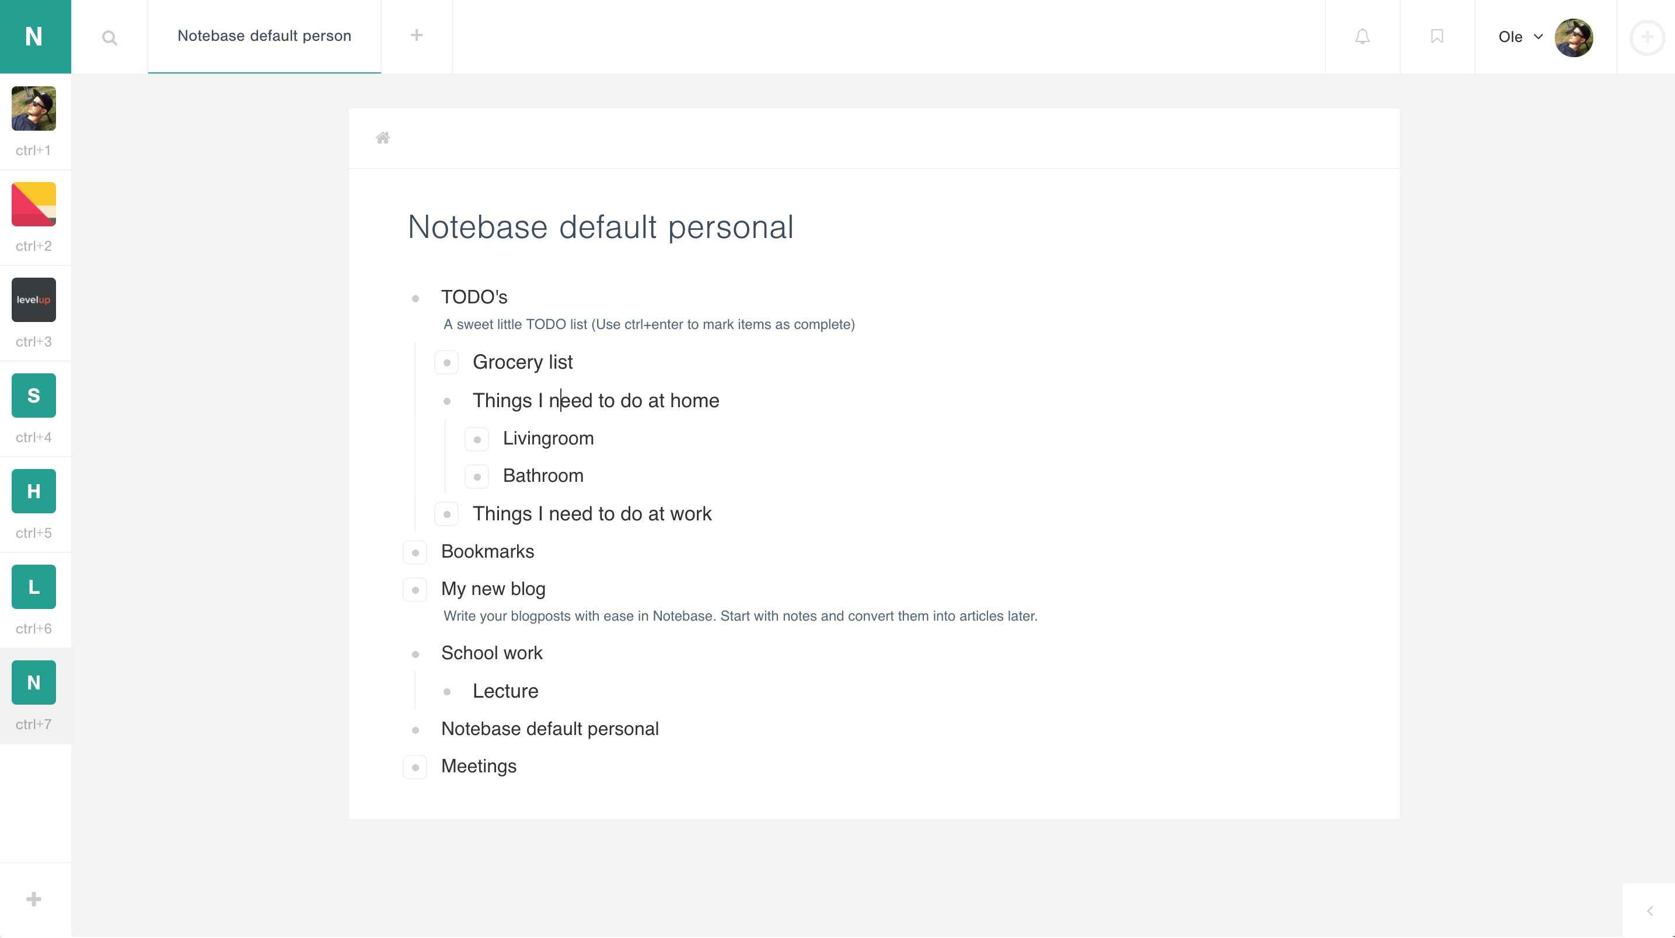1675x938 pixels.
Task: Toggle the Livingroom item bullet
Action: pos(477,439)
